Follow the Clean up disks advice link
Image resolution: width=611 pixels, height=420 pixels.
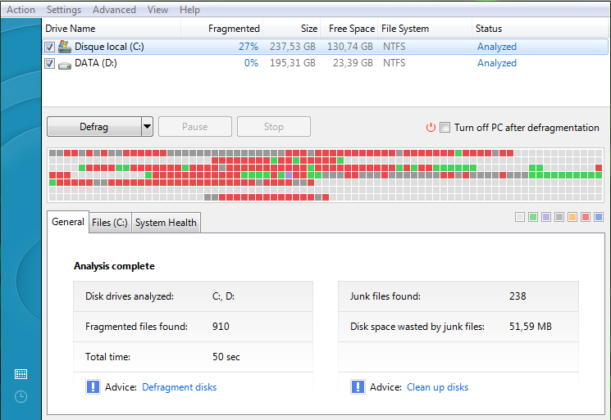[438, 387]
